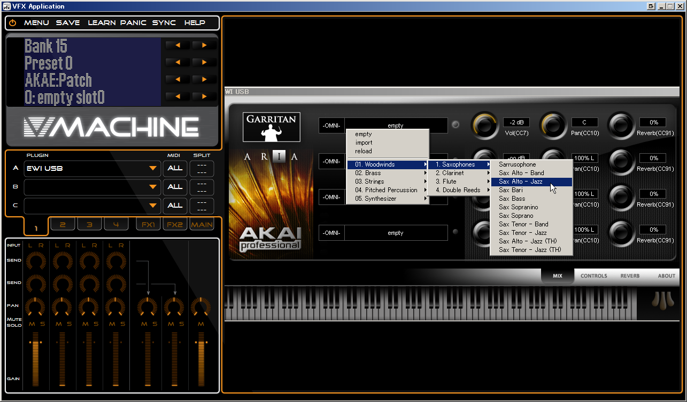Expand the 03. Strings submenu
687x402 pixels.
click(x=388, y=182)
